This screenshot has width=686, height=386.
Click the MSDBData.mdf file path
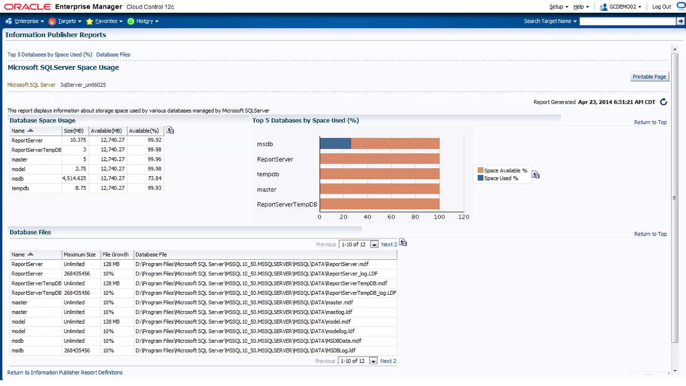[248, 341]
